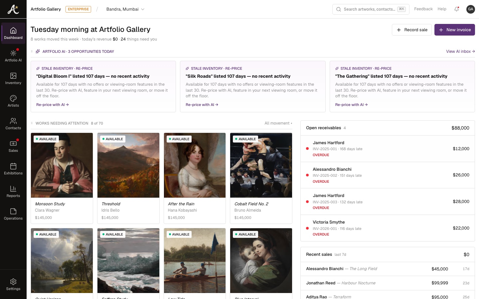Viewport: 479px width, 299px height.
Task: Open the Artists section
Action: 13,101
